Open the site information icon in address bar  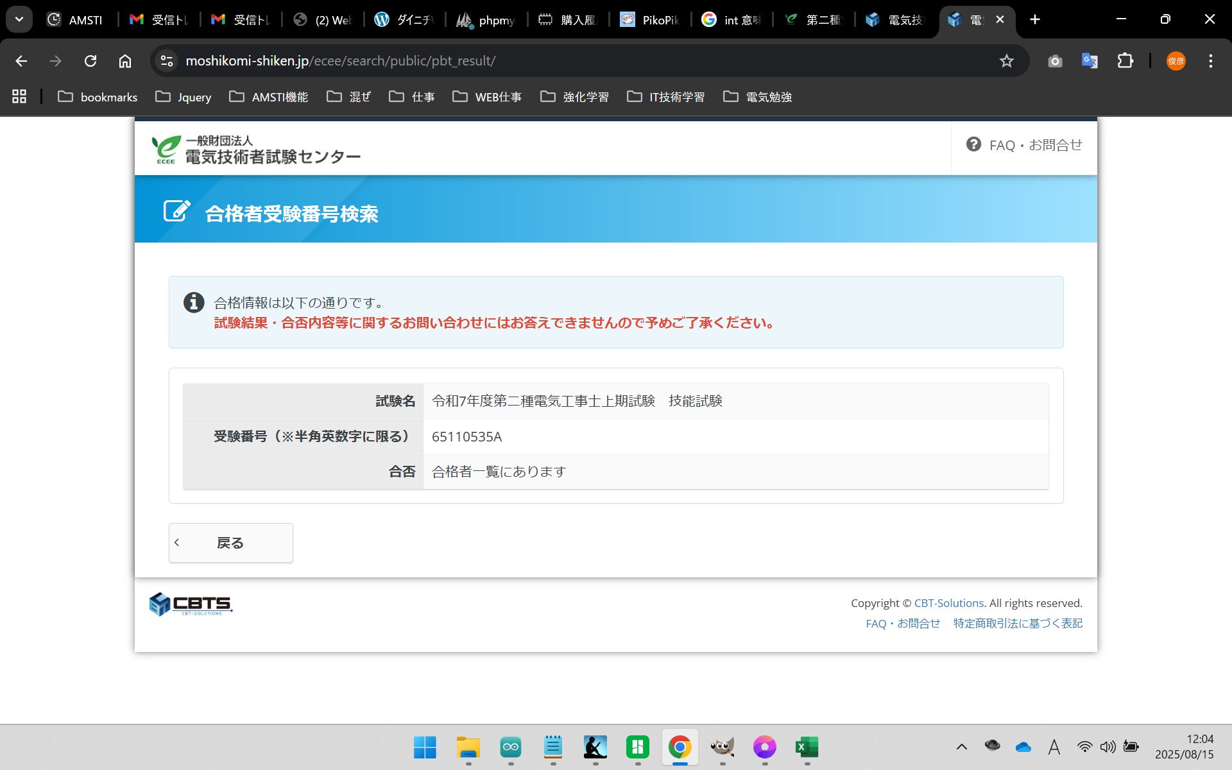167,61
